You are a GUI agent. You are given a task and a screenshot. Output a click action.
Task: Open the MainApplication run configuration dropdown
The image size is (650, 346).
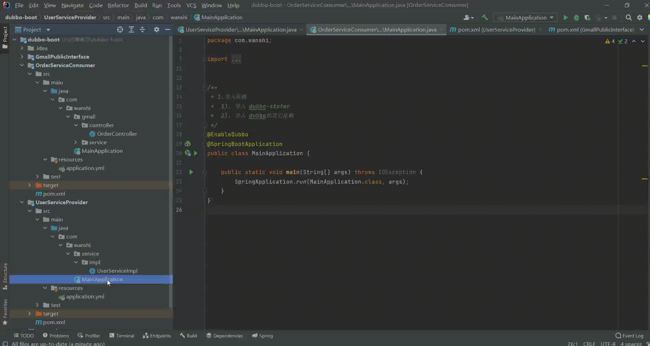525,17
